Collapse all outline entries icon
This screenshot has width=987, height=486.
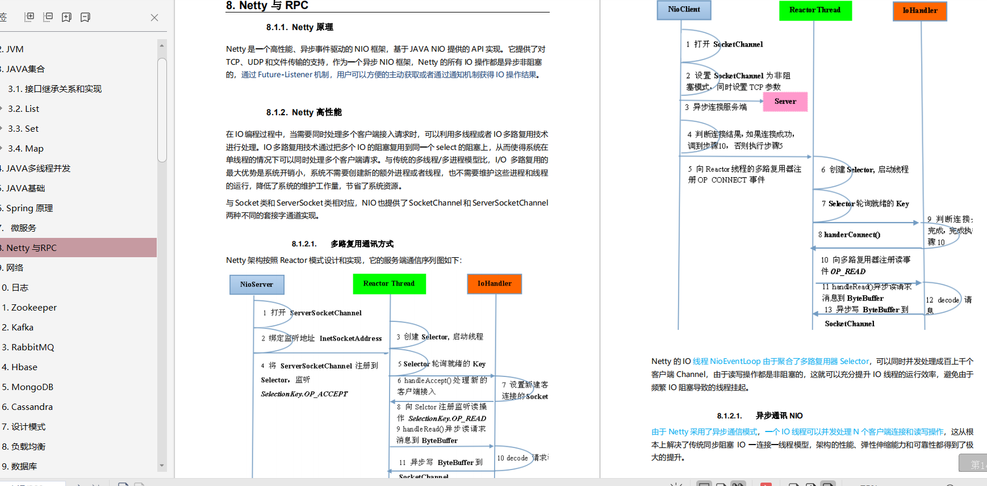point(48,17)
